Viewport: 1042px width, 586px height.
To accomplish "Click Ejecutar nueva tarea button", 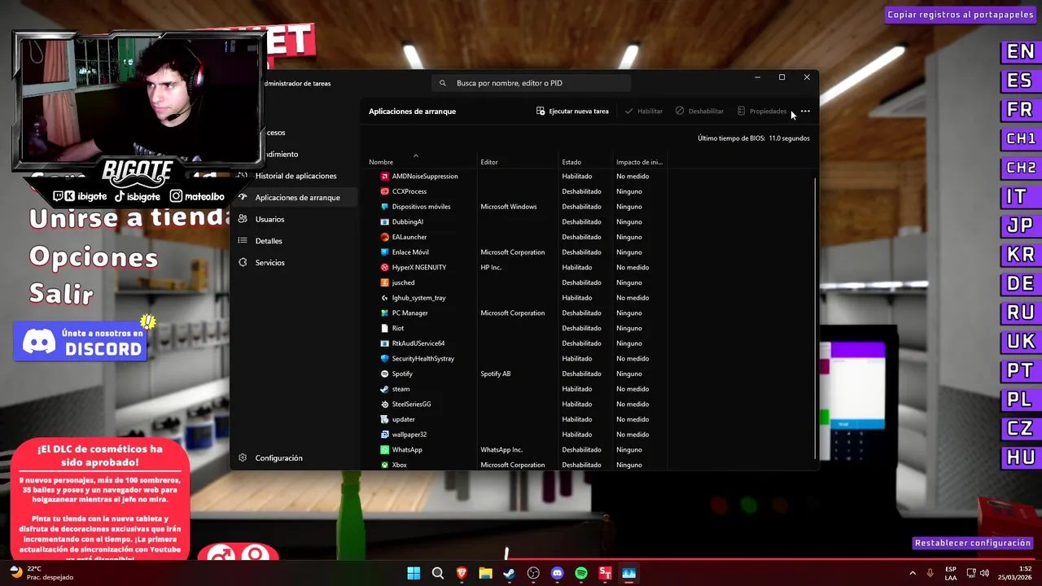I will 572,111.
